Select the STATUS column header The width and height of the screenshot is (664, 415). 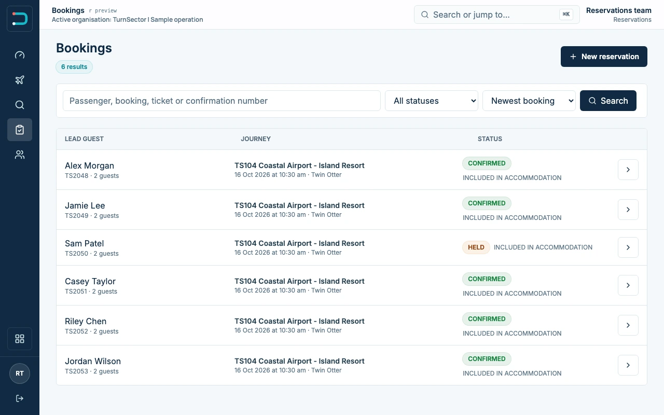pos(490,139)
